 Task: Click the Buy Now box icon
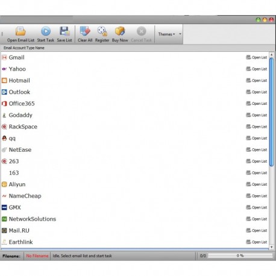[120, 31]
